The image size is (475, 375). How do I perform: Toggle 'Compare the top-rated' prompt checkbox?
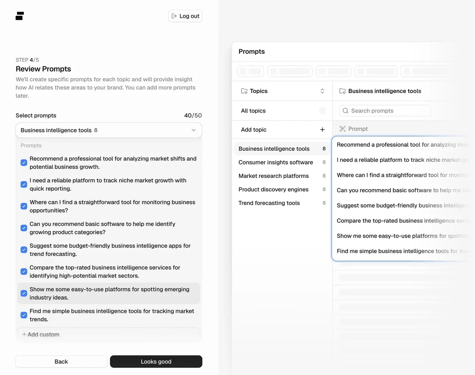point(24,271)
